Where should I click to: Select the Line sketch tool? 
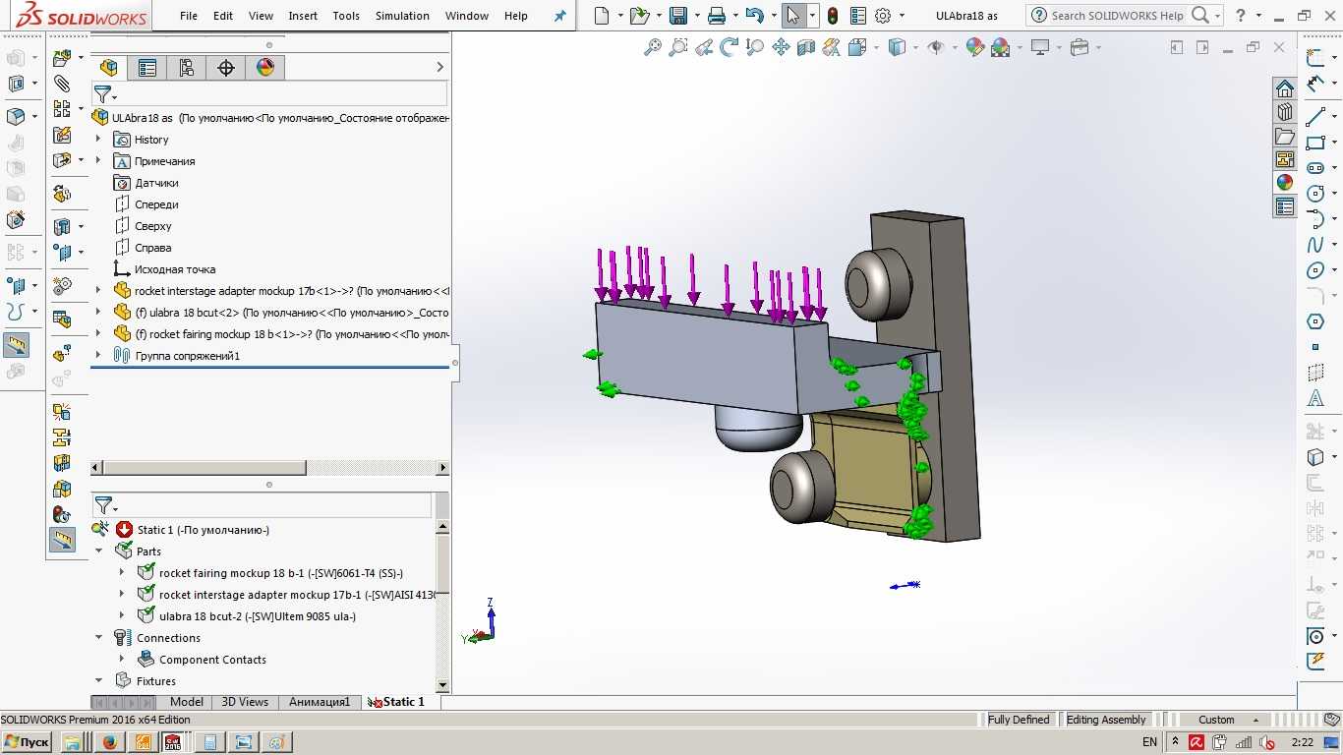[x=1315, y=117]
